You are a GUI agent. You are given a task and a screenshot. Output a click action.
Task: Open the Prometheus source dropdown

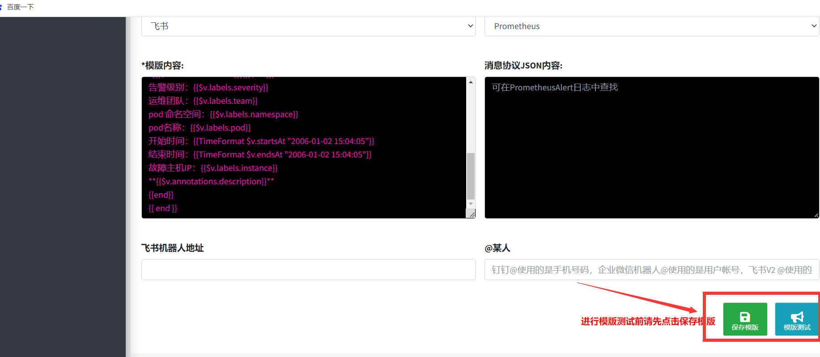tap(652, 26)
